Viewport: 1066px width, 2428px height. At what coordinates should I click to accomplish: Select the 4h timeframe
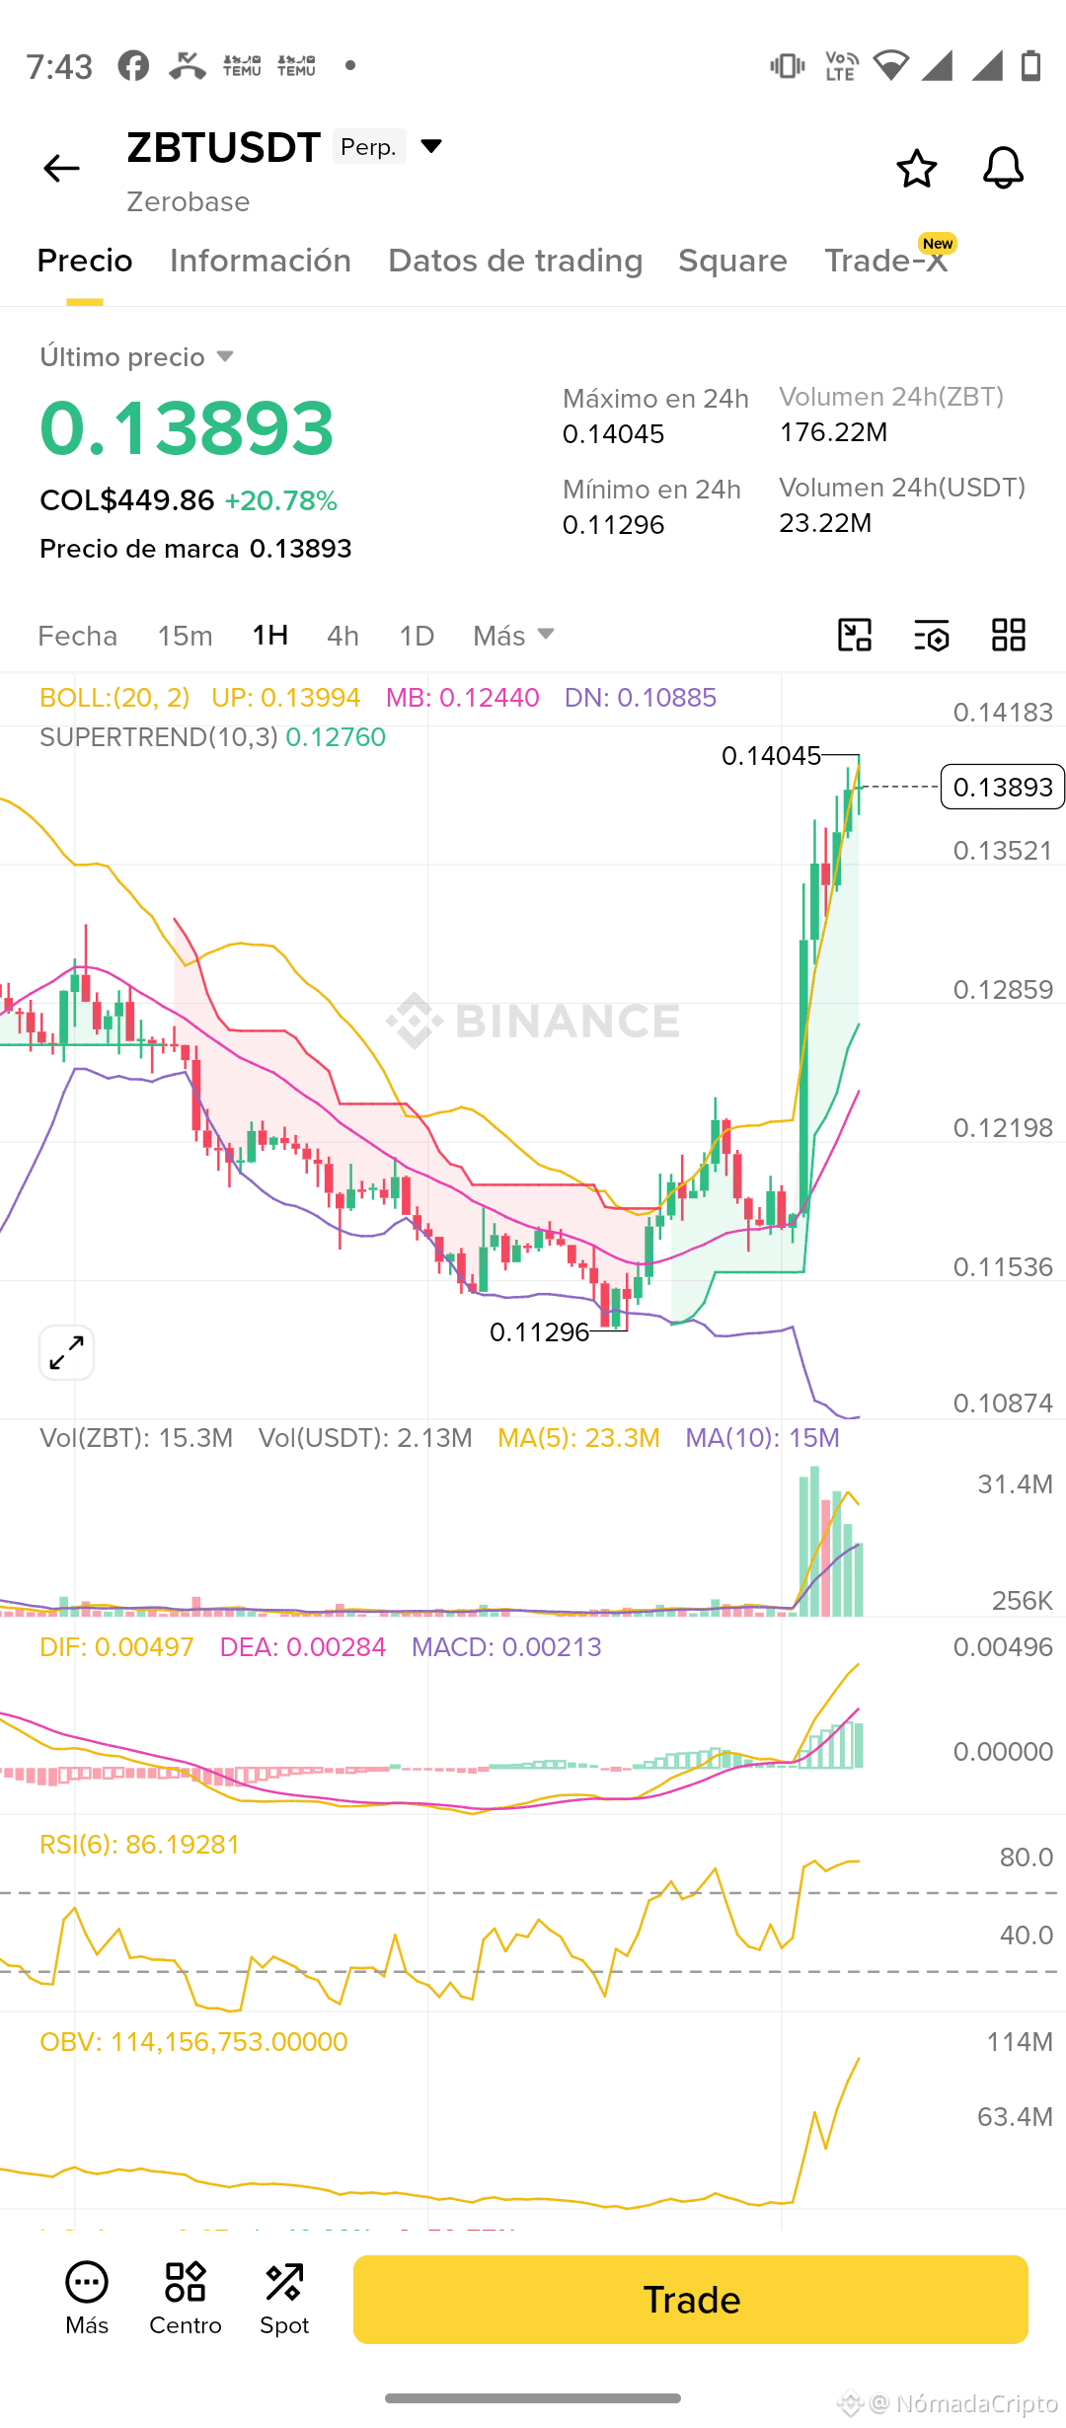coord(343,636)
